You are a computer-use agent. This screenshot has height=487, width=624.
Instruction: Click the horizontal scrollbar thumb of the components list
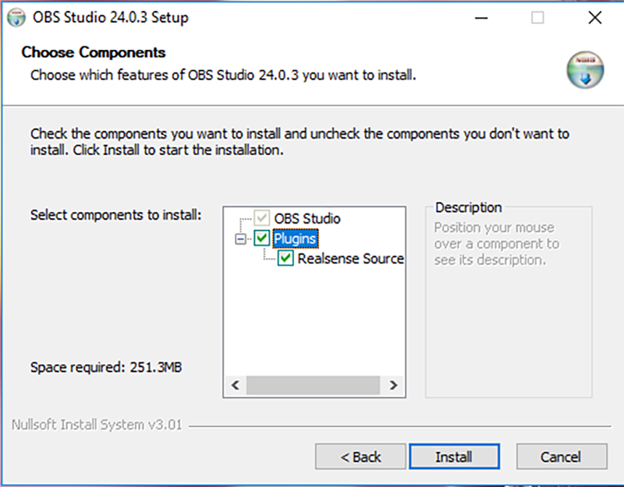(x=312, y=385)
